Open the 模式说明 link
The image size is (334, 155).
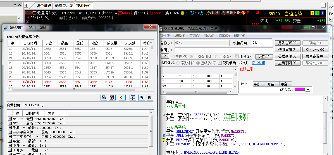pos(258,63)
